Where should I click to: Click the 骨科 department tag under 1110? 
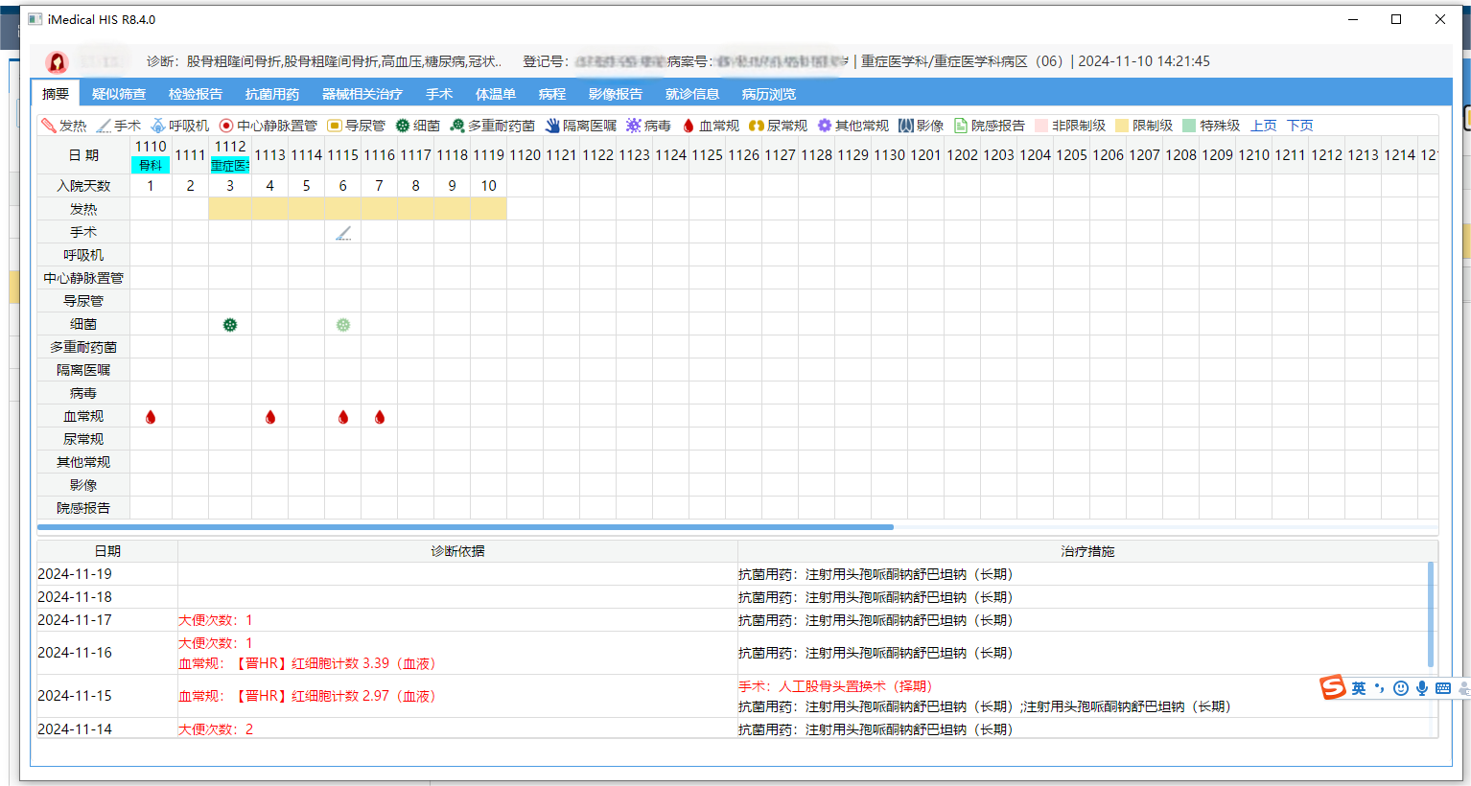(x=151, y=165)
